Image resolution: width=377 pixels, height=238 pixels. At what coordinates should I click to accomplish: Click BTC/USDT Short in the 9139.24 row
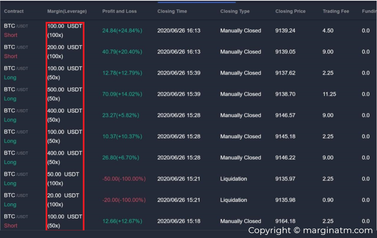tap(16, 31)
